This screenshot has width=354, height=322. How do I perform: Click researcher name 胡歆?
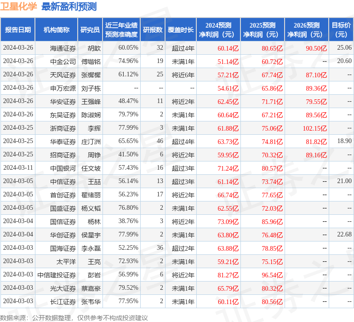point(94,48)
